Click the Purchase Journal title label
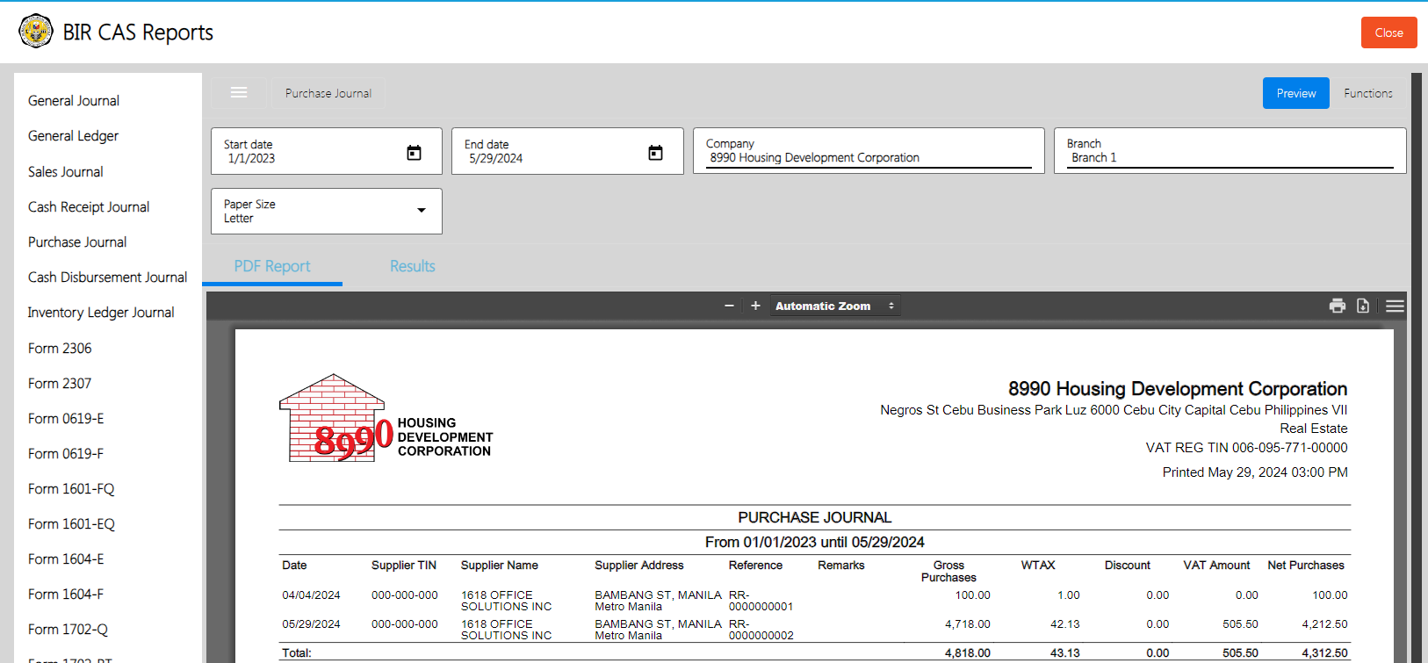1428x663 pixels. click(328, 93)
